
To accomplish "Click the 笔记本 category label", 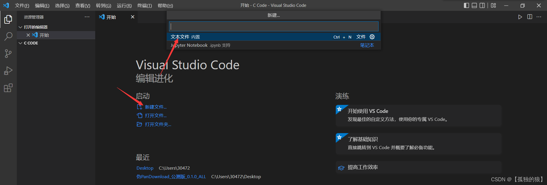I will click(367, 45).
